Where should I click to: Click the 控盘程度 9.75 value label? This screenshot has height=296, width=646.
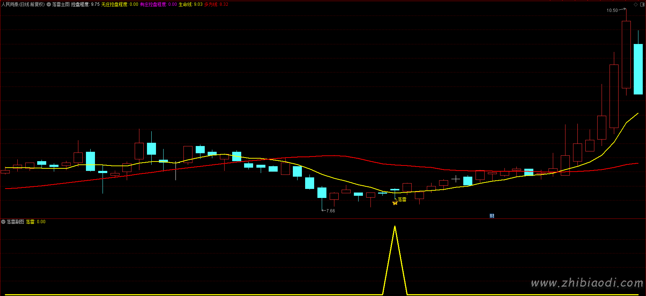click(x=85, y=5)
